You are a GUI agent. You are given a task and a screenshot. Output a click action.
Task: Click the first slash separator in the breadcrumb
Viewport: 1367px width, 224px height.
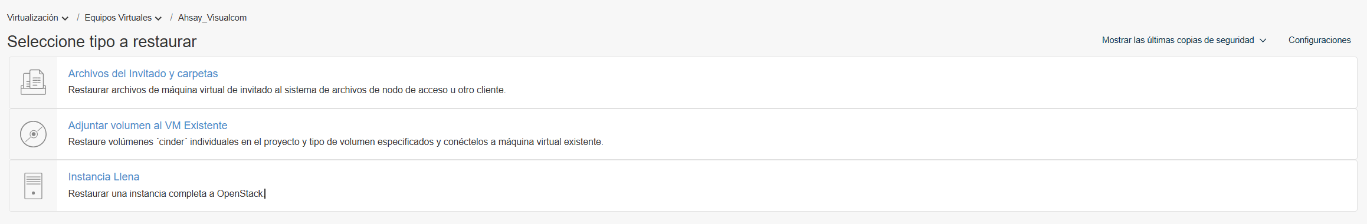pos(78,18)
